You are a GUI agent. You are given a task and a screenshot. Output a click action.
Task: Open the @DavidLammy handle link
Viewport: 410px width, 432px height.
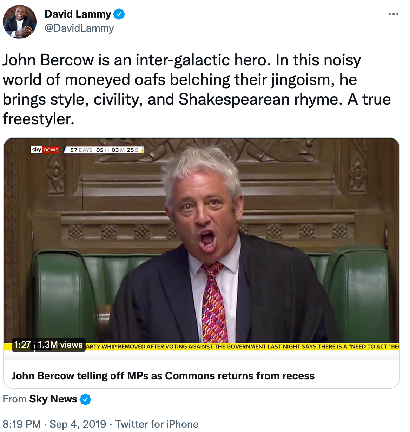[x=79, y=28]
